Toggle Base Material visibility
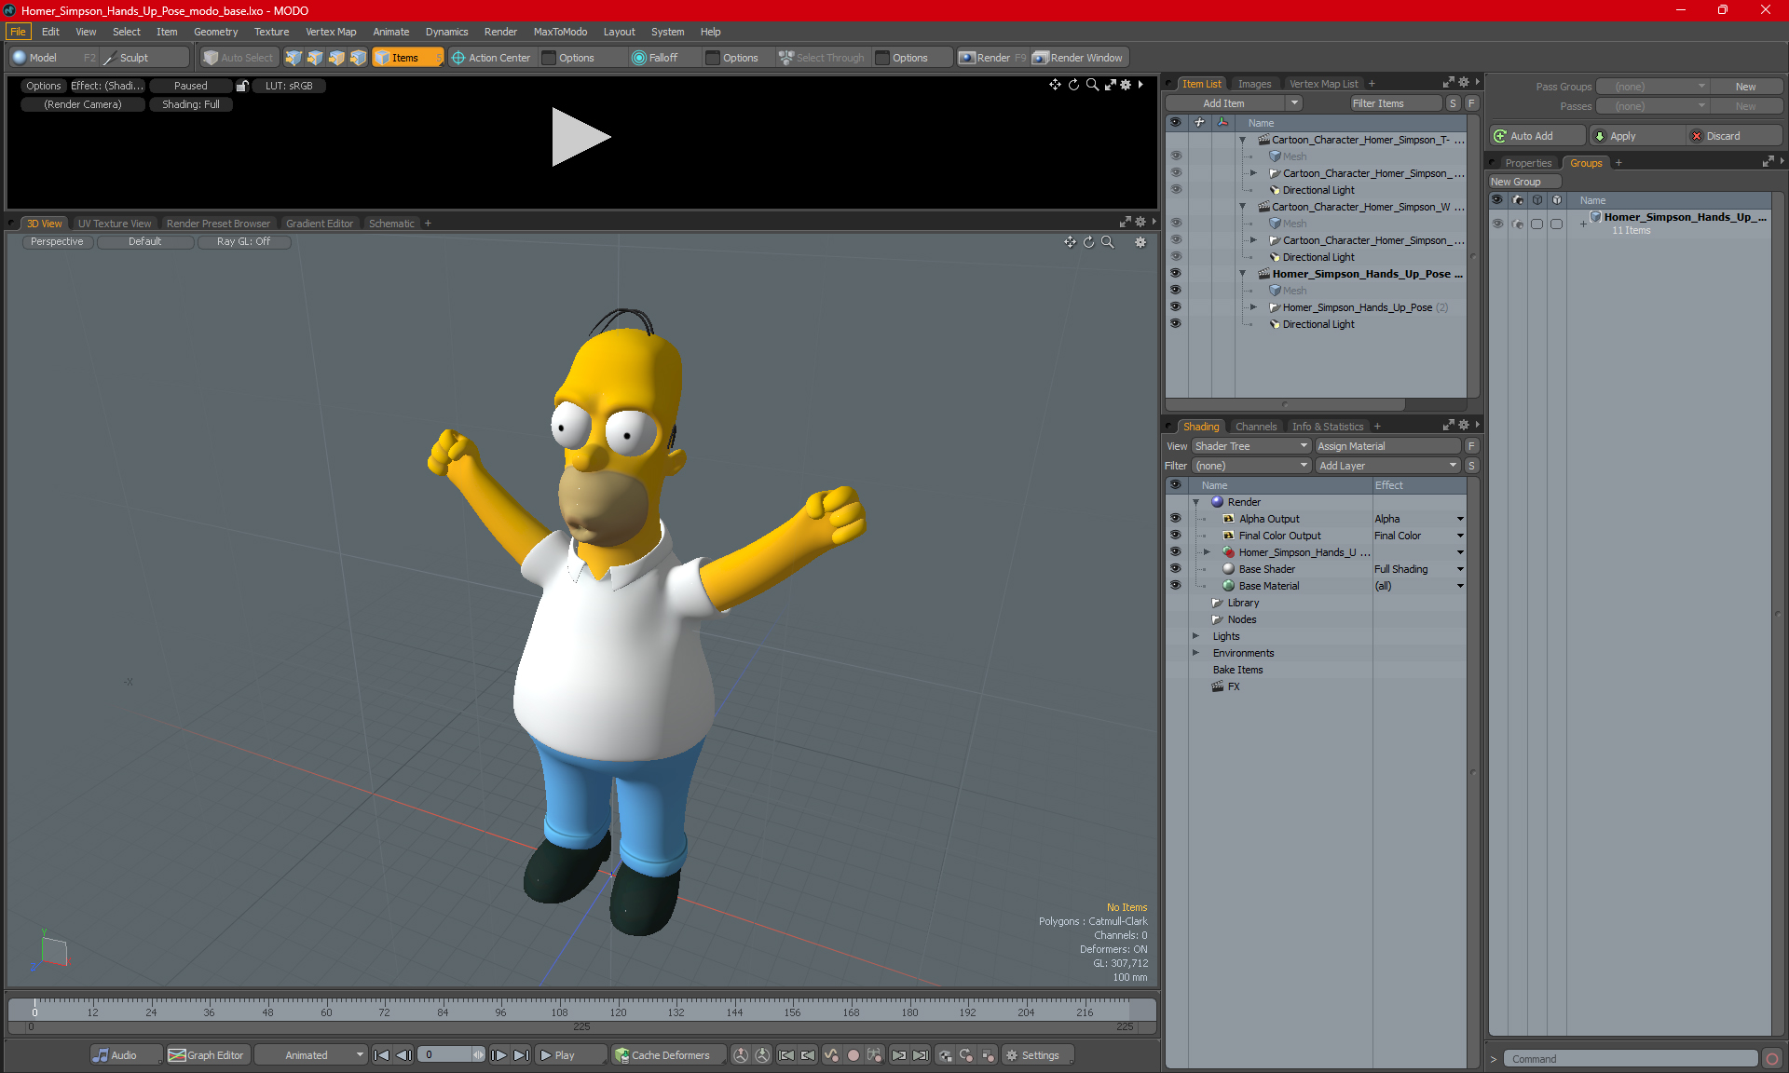1789x1073 pixels. click(x=1175, y=586)
